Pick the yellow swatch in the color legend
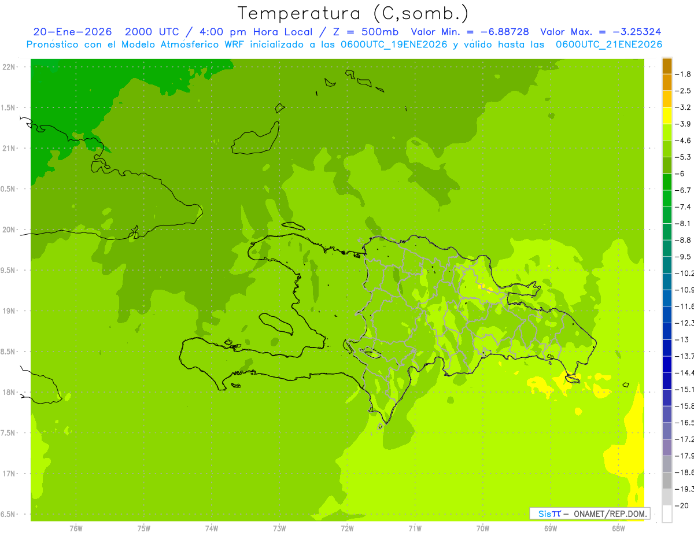The image size is (694, 536). click(x=667, y=116)
